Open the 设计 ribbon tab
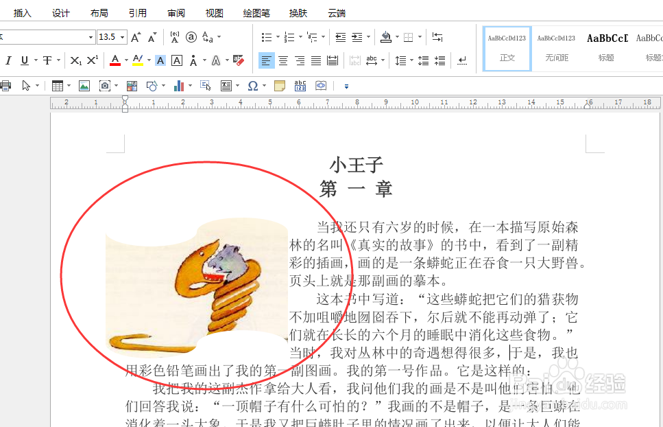The height and width of the screenshot is (427, 663). 61,13
